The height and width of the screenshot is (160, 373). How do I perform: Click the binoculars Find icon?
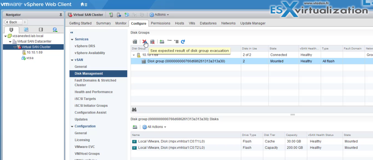tap(134, 109)
